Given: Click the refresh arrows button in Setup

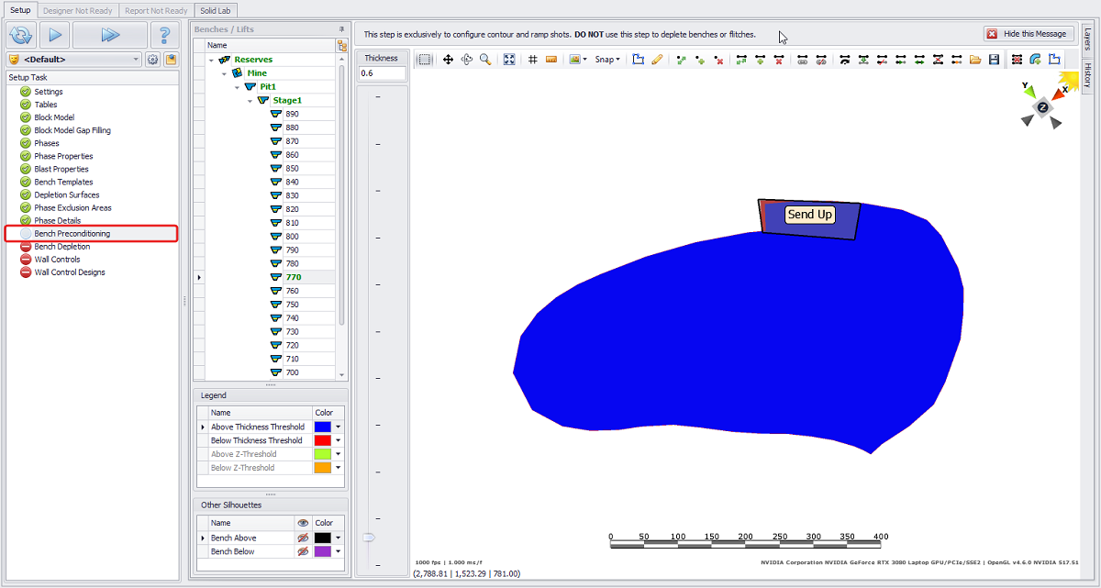Looking at the screenshot, I should (x=20, y=35).
